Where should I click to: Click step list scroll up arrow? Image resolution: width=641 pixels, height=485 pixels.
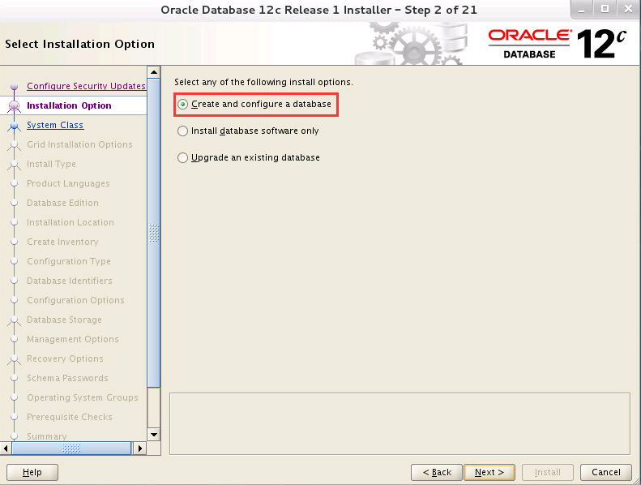pos(154,72)
